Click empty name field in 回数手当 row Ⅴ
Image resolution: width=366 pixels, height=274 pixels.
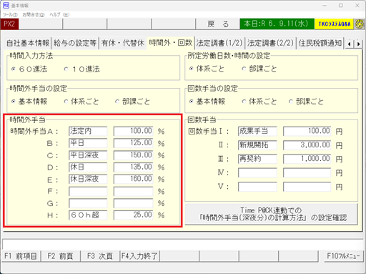(257, 187)
